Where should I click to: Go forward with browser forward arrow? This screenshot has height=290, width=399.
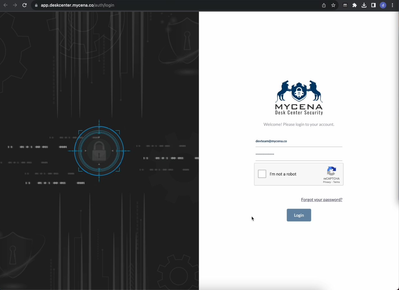coord(15,5)
